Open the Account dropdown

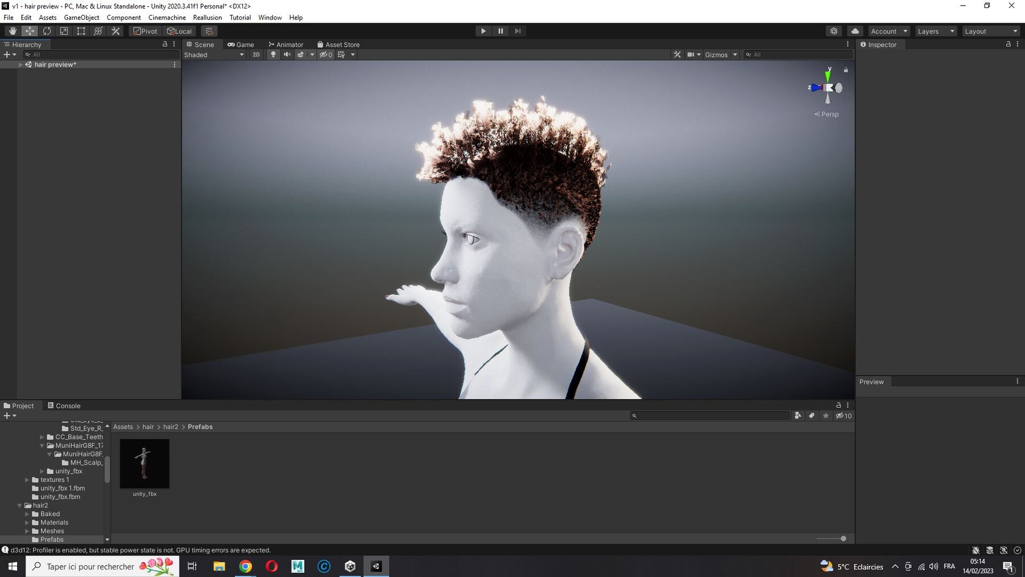(889, 31)
